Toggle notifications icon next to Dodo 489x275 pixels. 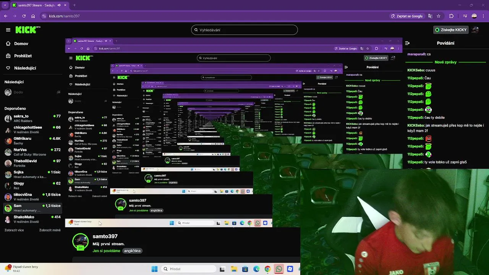(x=58, y=92)
